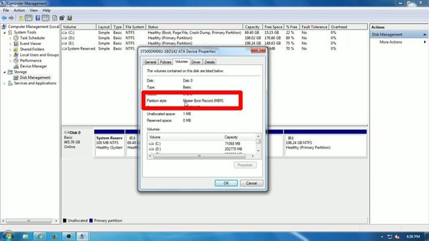The image size is (429, 241).
Task: Click the Device Manager tree icon
Action: click(x=16, y=66)
